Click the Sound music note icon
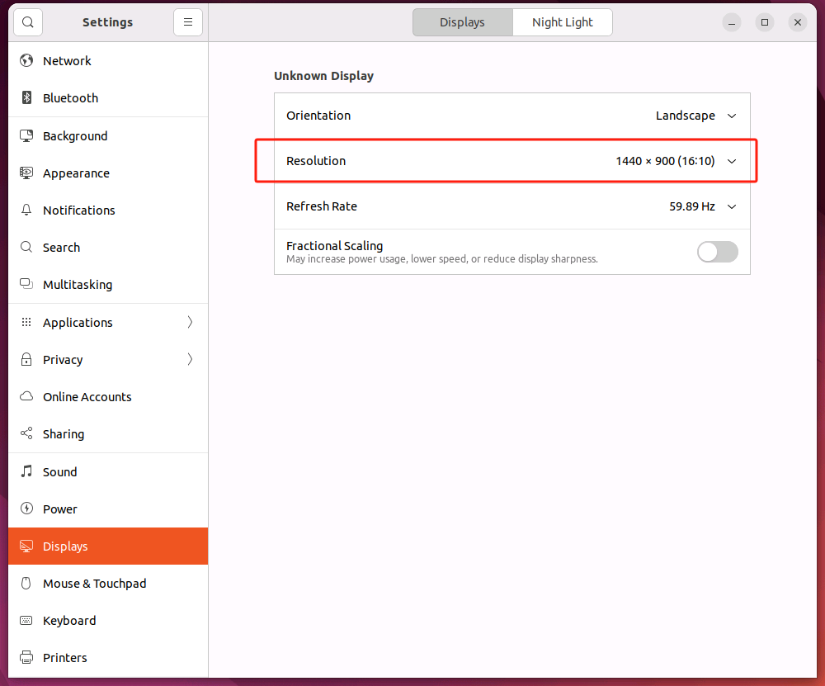825x686 pixels. coord(26,471)
